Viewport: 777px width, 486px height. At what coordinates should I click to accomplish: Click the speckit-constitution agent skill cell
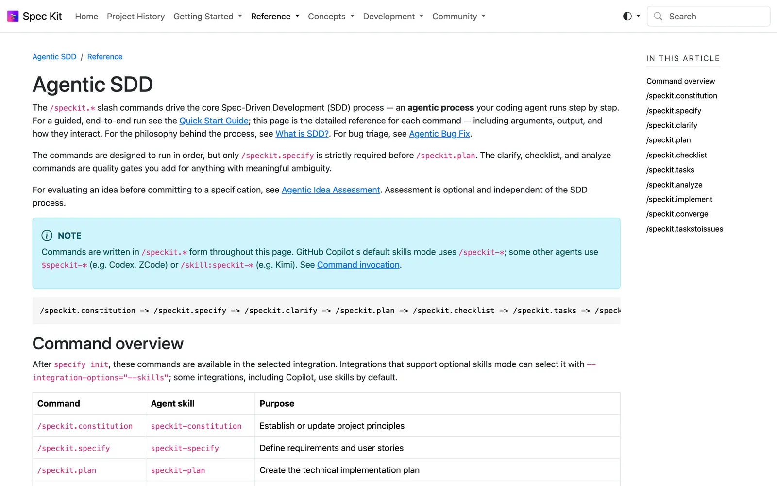200,426
